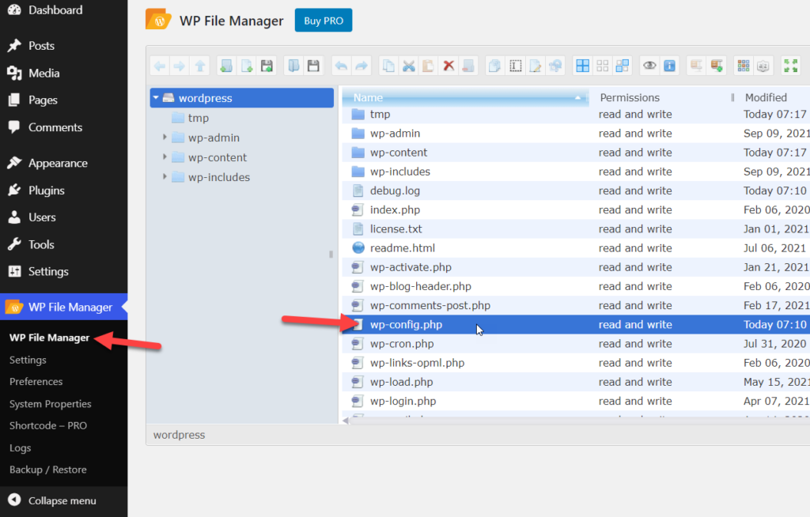Viewport: 810px width, 517px height.
Task: Switch to icons view with colored grid
Action: (x=744, y=66)
